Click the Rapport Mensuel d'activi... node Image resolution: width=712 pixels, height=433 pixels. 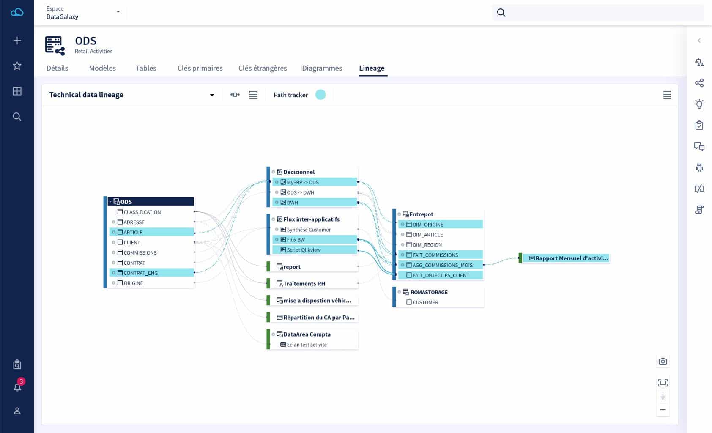click(x=566, y=258)
